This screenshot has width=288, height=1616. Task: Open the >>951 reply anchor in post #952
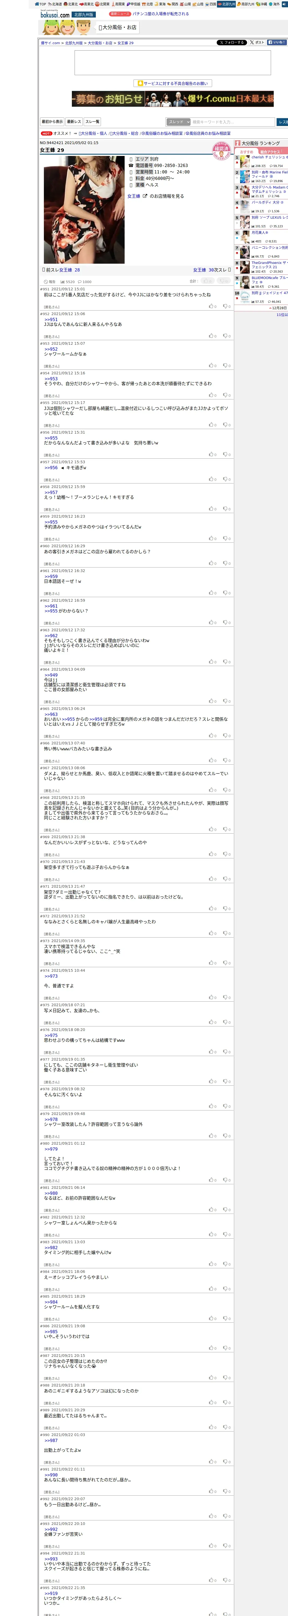tap(51, 319)
